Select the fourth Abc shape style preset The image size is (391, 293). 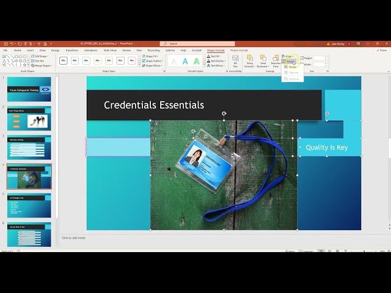pos(98,60)
